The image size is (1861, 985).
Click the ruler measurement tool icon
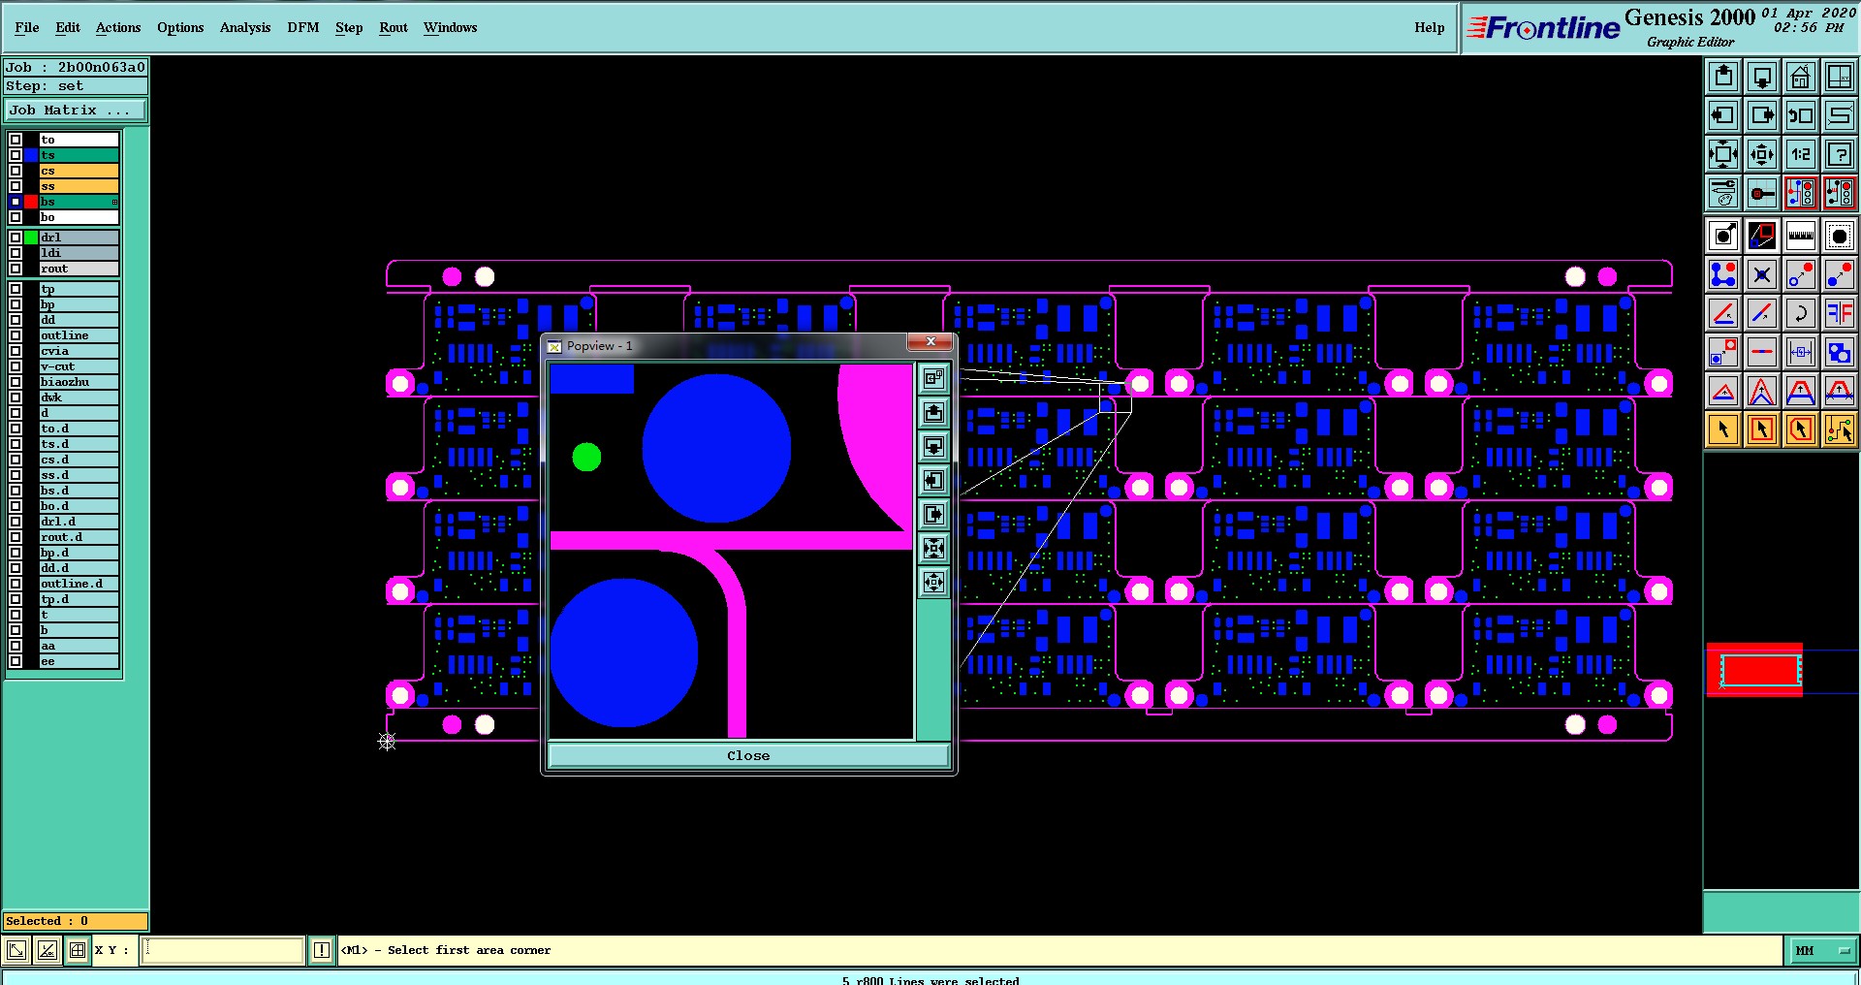pyautogui.click(x=1801, y=236)
